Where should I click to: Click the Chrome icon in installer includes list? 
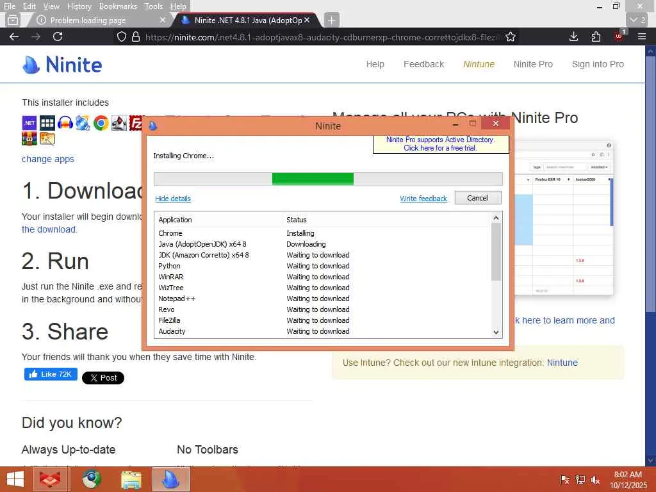[101, 123]
